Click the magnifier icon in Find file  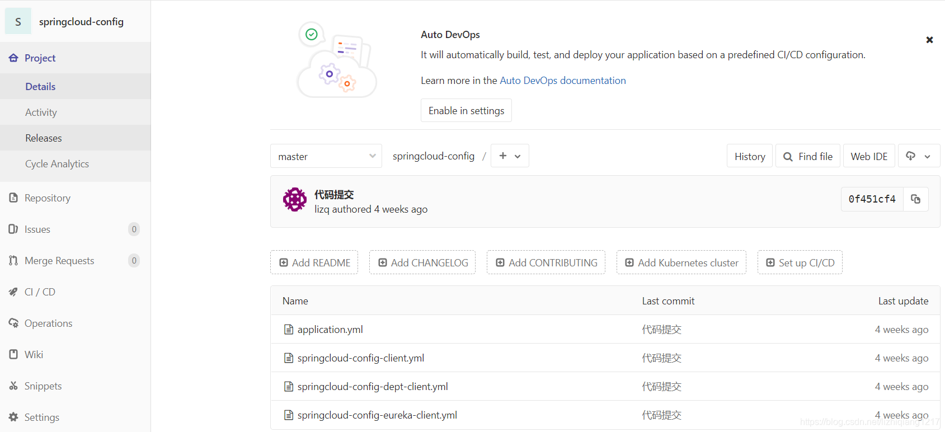(x=788, y=157)
